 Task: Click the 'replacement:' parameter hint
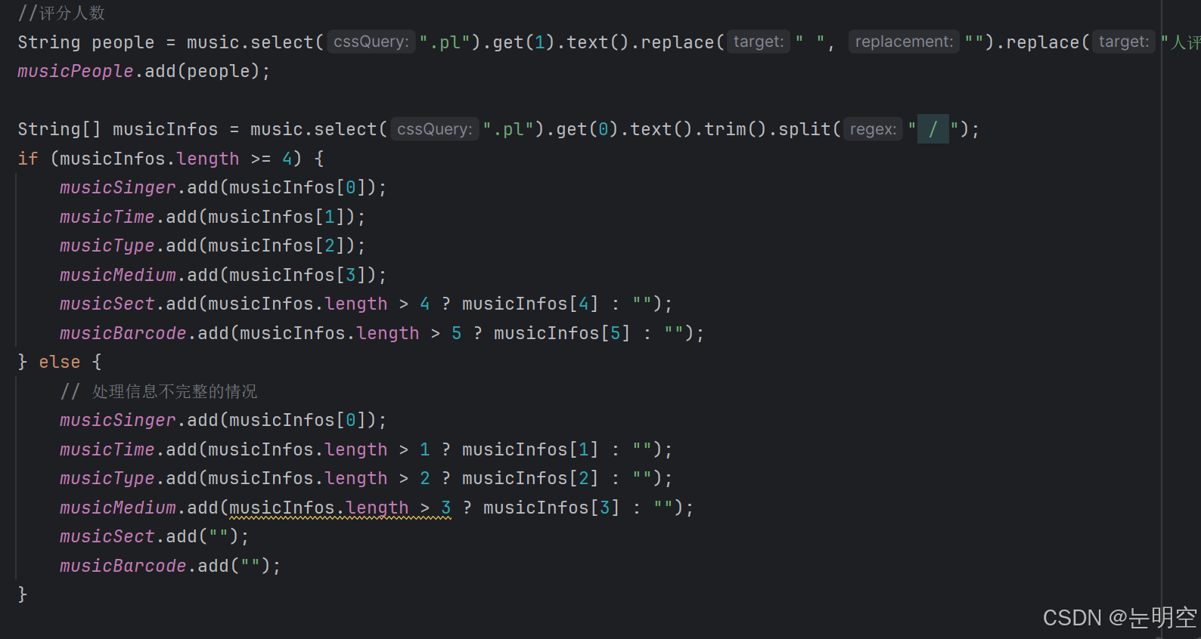pos(904,42)
